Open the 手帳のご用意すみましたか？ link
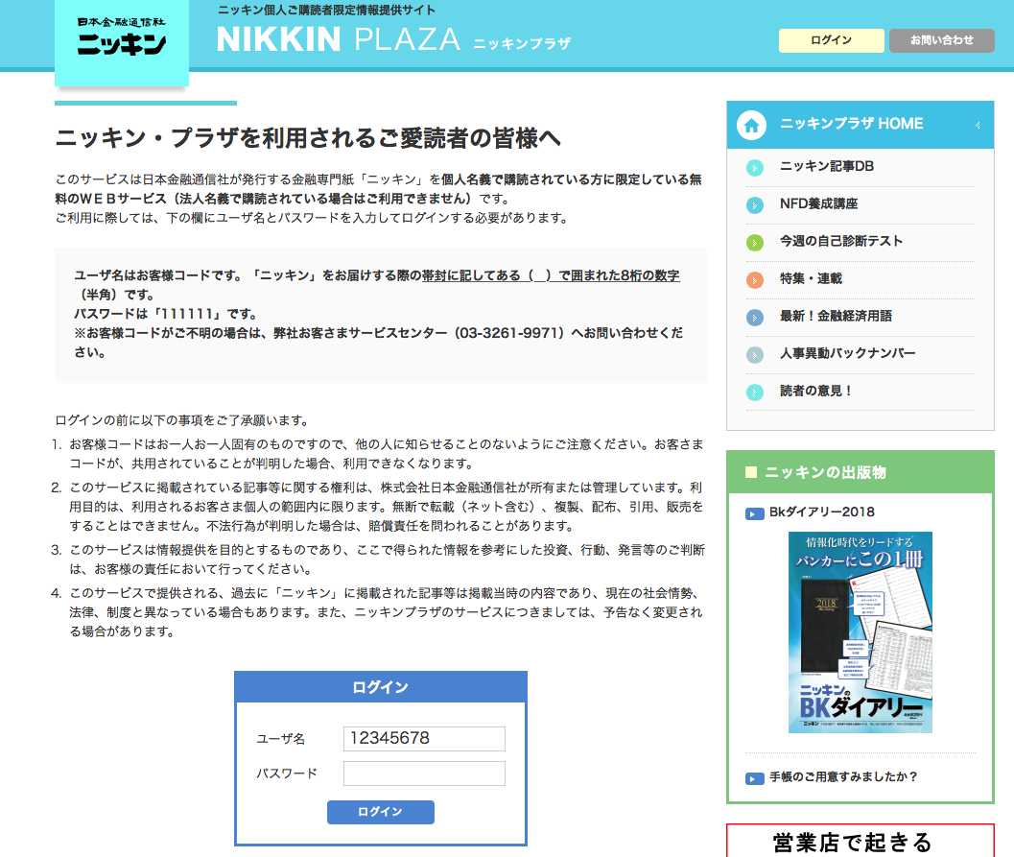Screen dimensions: 1014x857 click(x=843, y=776)
